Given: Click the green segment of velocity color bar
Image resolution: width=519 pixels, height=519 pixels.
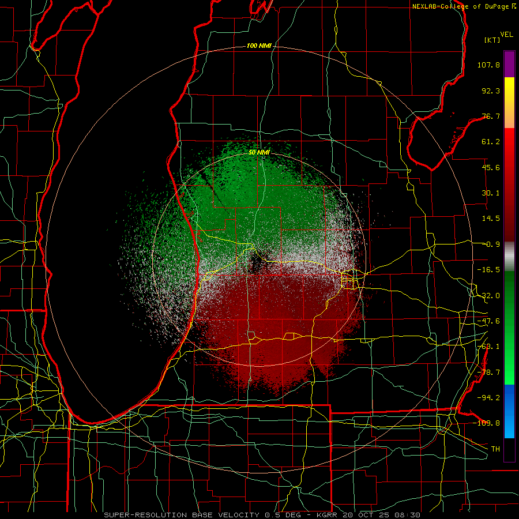Looking at the screenshot, I should [509, 328].
